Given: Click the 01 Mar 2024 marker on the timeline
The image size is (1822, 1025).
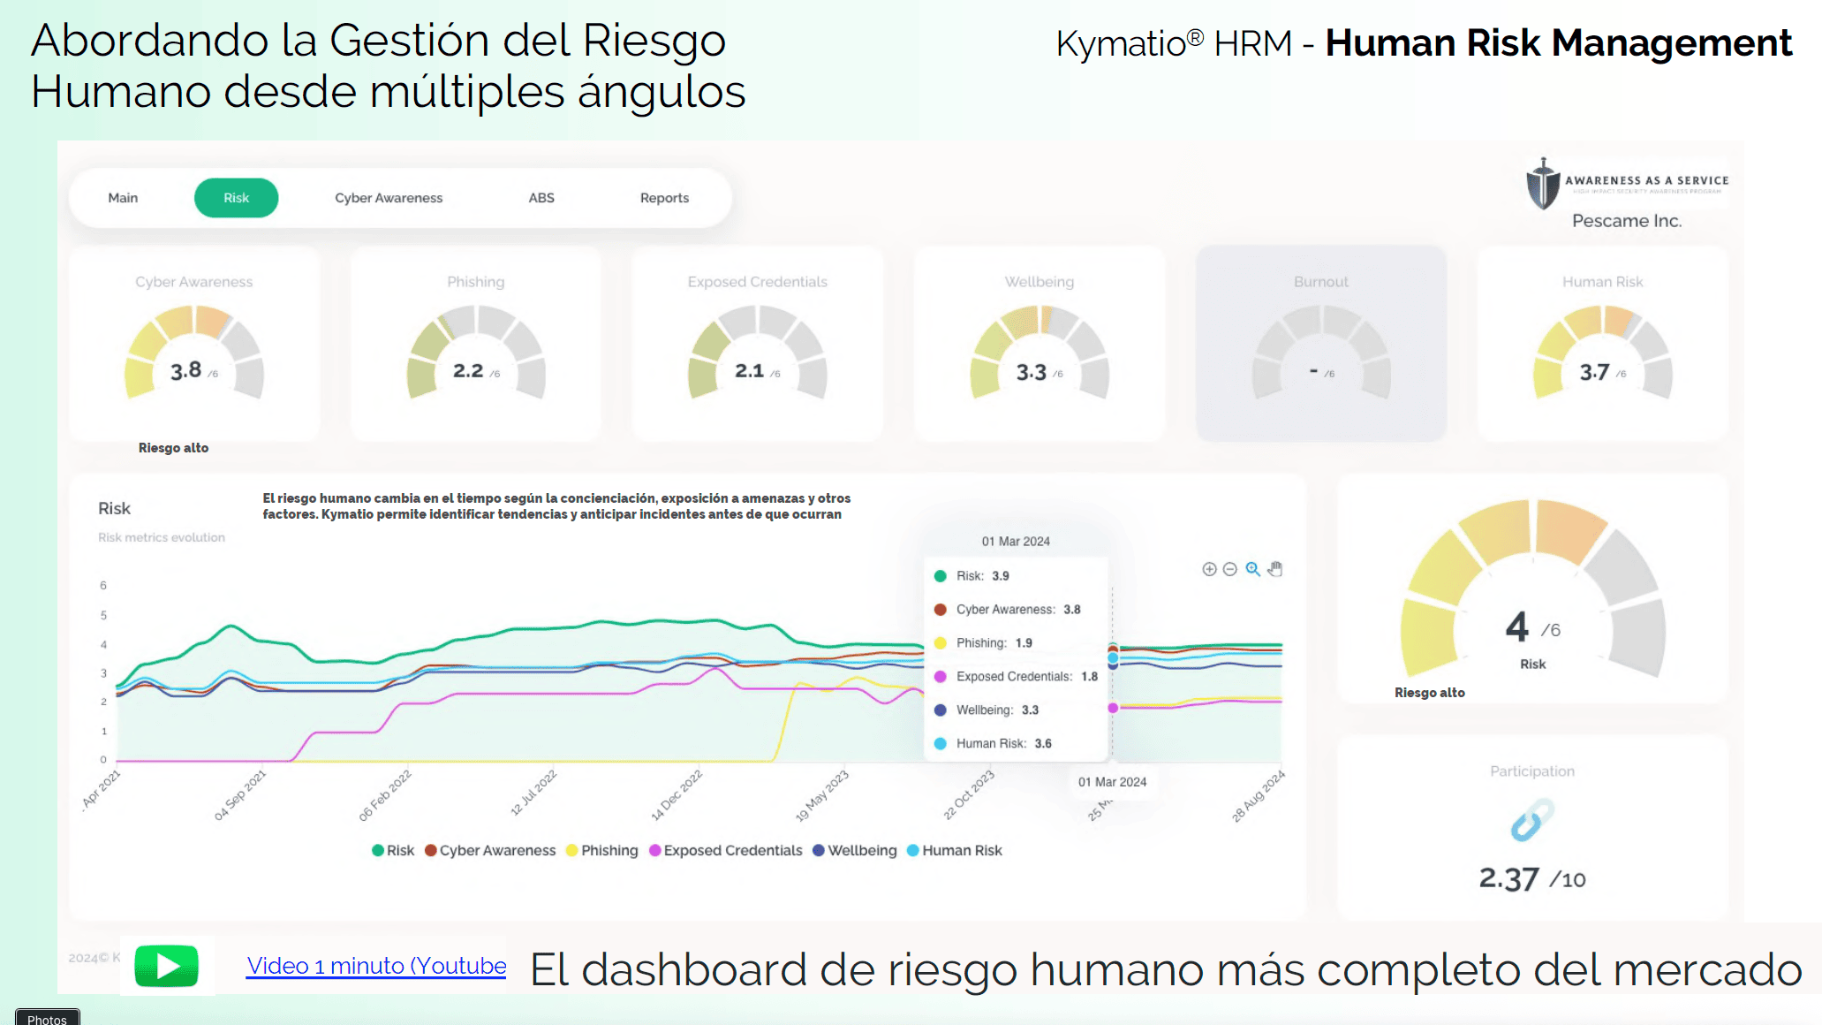Looking at the screenshot, I should click(x=1111, y=782).
